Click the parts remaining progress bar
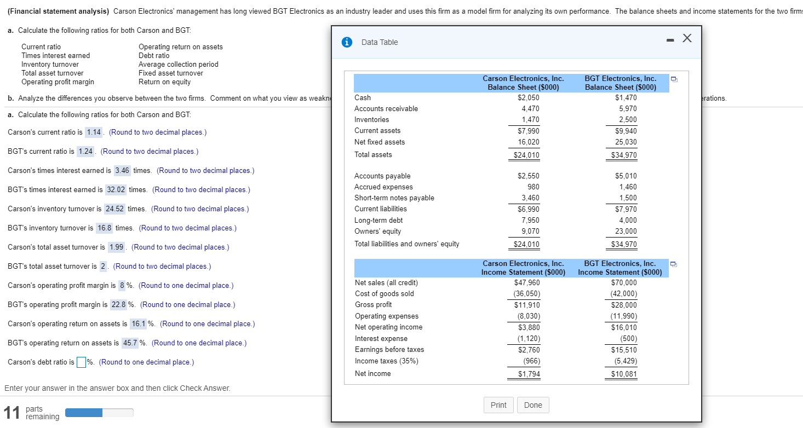 tap(98, 412)
